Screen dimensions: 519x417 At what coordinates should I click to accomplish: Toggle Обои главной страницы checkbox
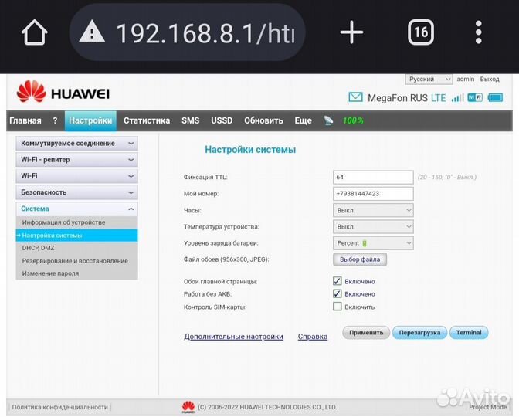tap(338, 281)
